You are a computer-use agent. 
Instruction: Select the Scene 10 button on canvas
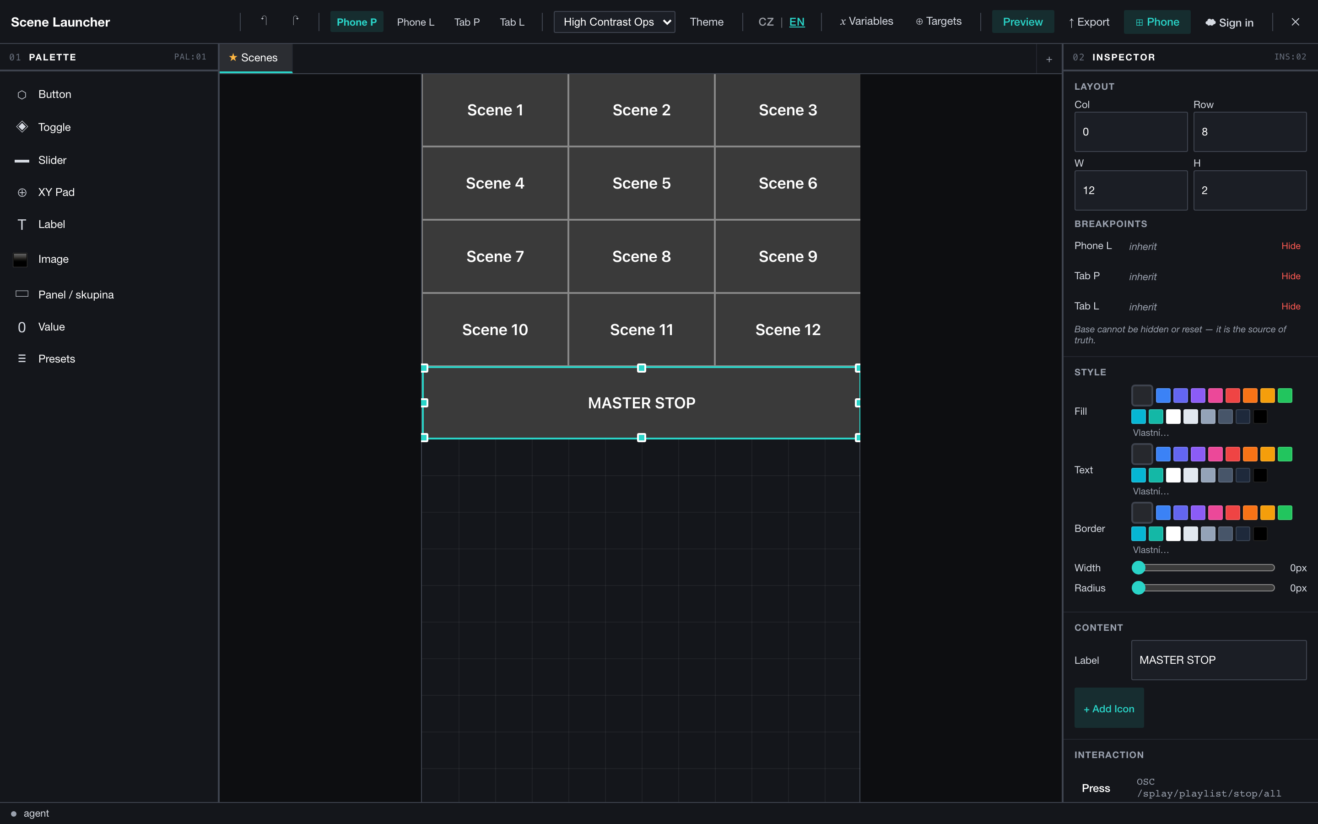[x=495, y=330]
